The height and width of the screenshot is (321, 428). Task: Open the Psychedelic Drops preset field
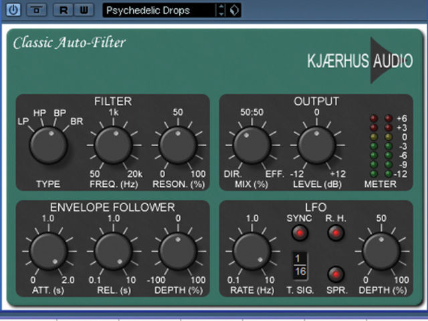coord(159,11)
